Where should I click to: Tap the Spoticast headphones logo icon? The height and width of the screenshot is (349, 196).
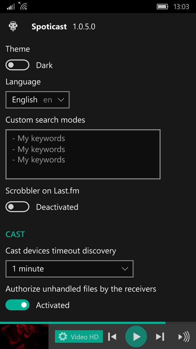coord(13,26)
